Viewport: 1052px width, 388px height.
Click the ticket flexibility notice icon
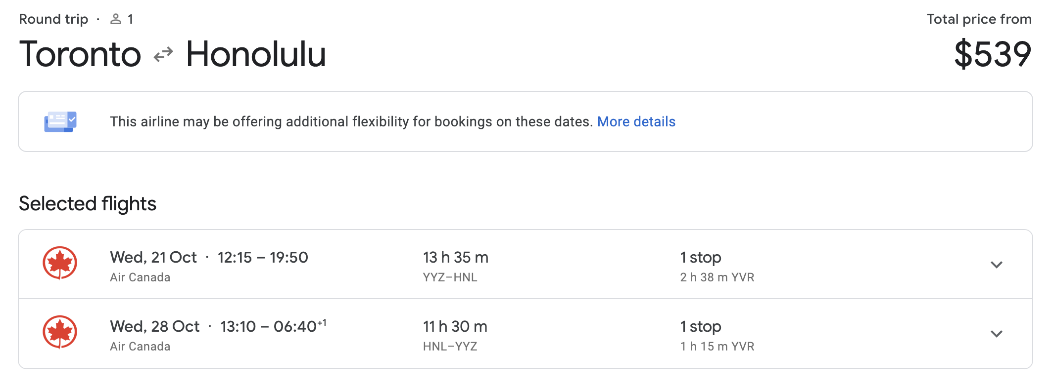pos(60,121)
